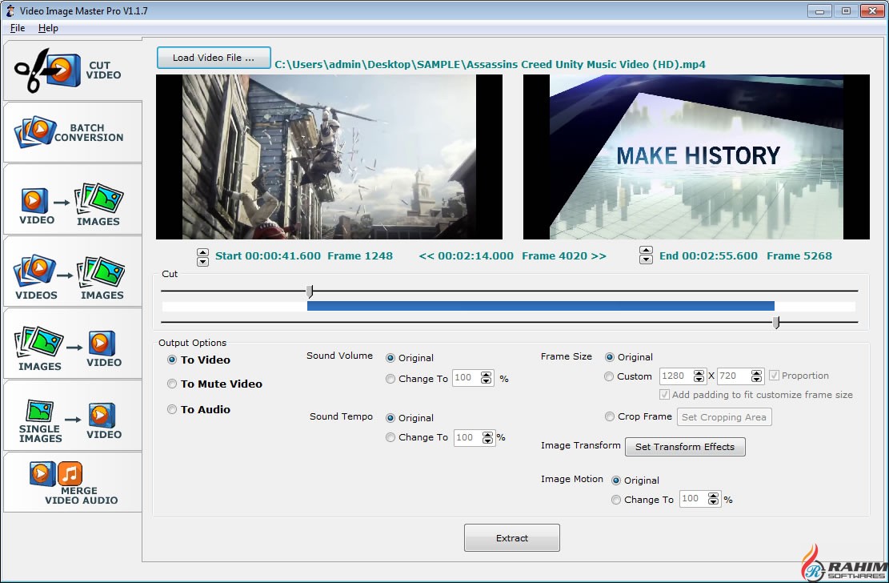889x583 pixels.
Task: Step the Start time spinner up
Action: pos(202,251)
